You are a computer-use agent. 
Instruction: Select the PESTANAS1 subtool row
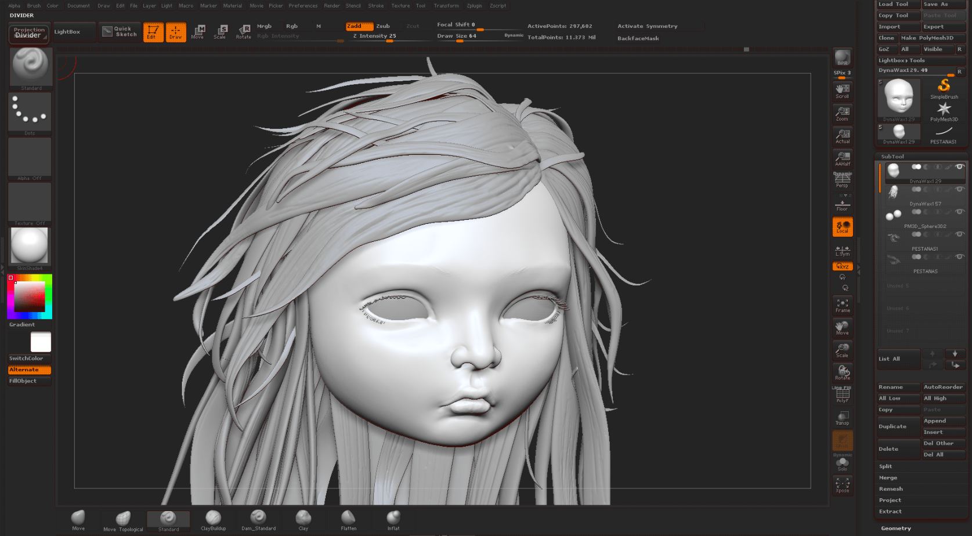click(924, 242)
